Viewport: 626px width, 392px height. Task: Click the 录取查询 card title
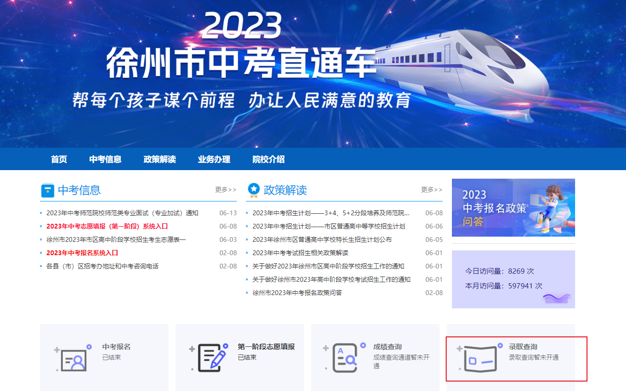point(523,347)
